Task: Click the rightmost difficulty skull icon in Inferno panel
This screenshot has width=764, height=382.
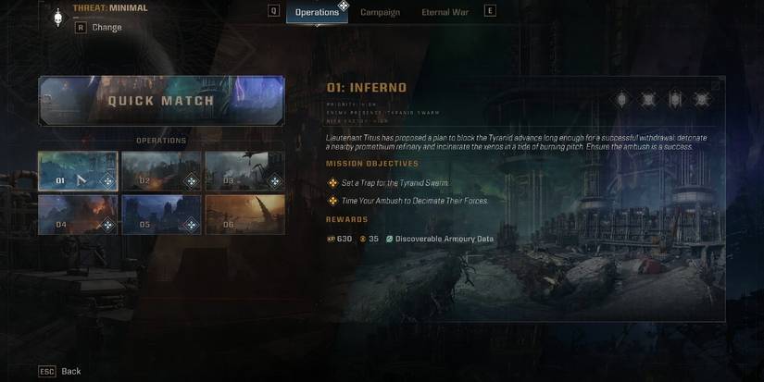Action: point(702,100)
